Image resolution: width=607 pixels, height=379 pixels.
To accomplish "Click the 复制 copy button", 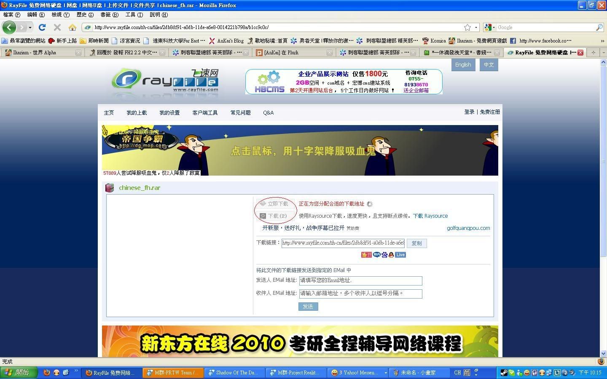I will tap(416, 243).
